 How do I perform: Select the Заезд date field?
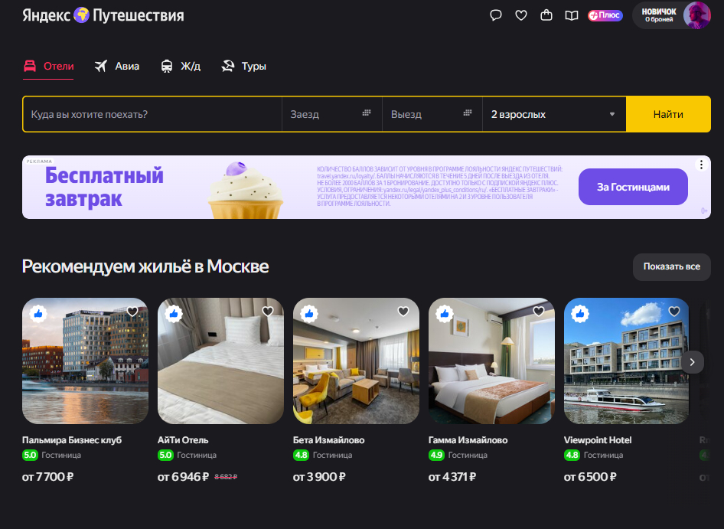(332, 114)
